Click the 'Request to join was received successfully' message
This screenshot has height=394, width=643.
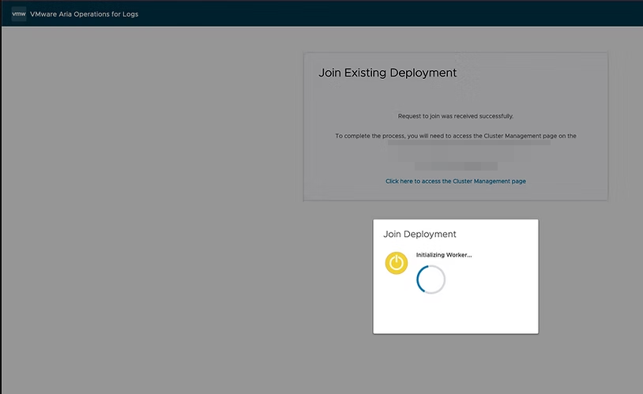pyautogui.click(x=455, y=116)
